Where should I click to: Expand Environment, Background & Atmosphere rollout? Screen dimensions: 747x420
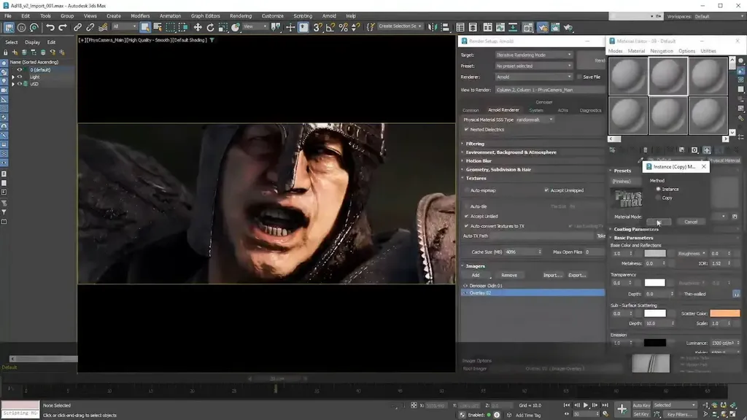(511, 152)
